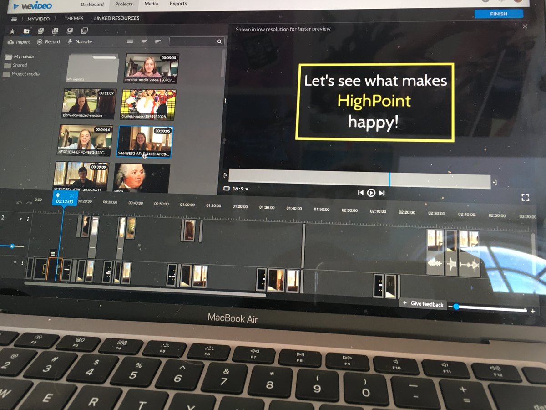This screenshot has width=546, height=410.
Task: Select the cm-chat-media-video clip thumbnail
Action: coord(152,68)
